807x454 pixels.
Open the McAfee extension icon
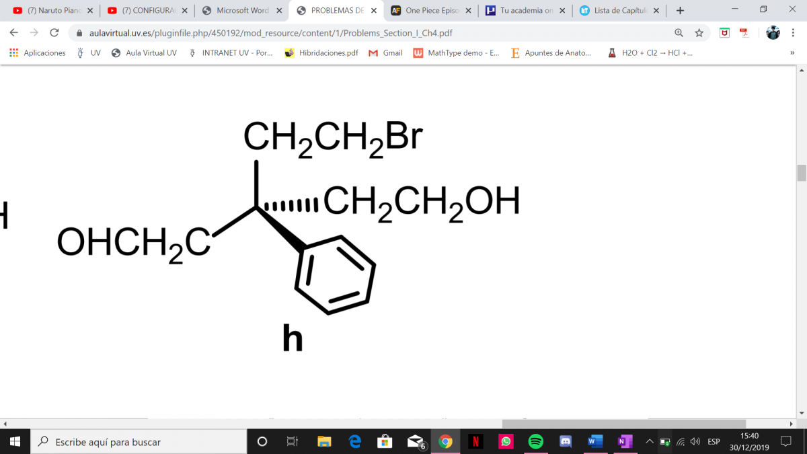(724, 33)
